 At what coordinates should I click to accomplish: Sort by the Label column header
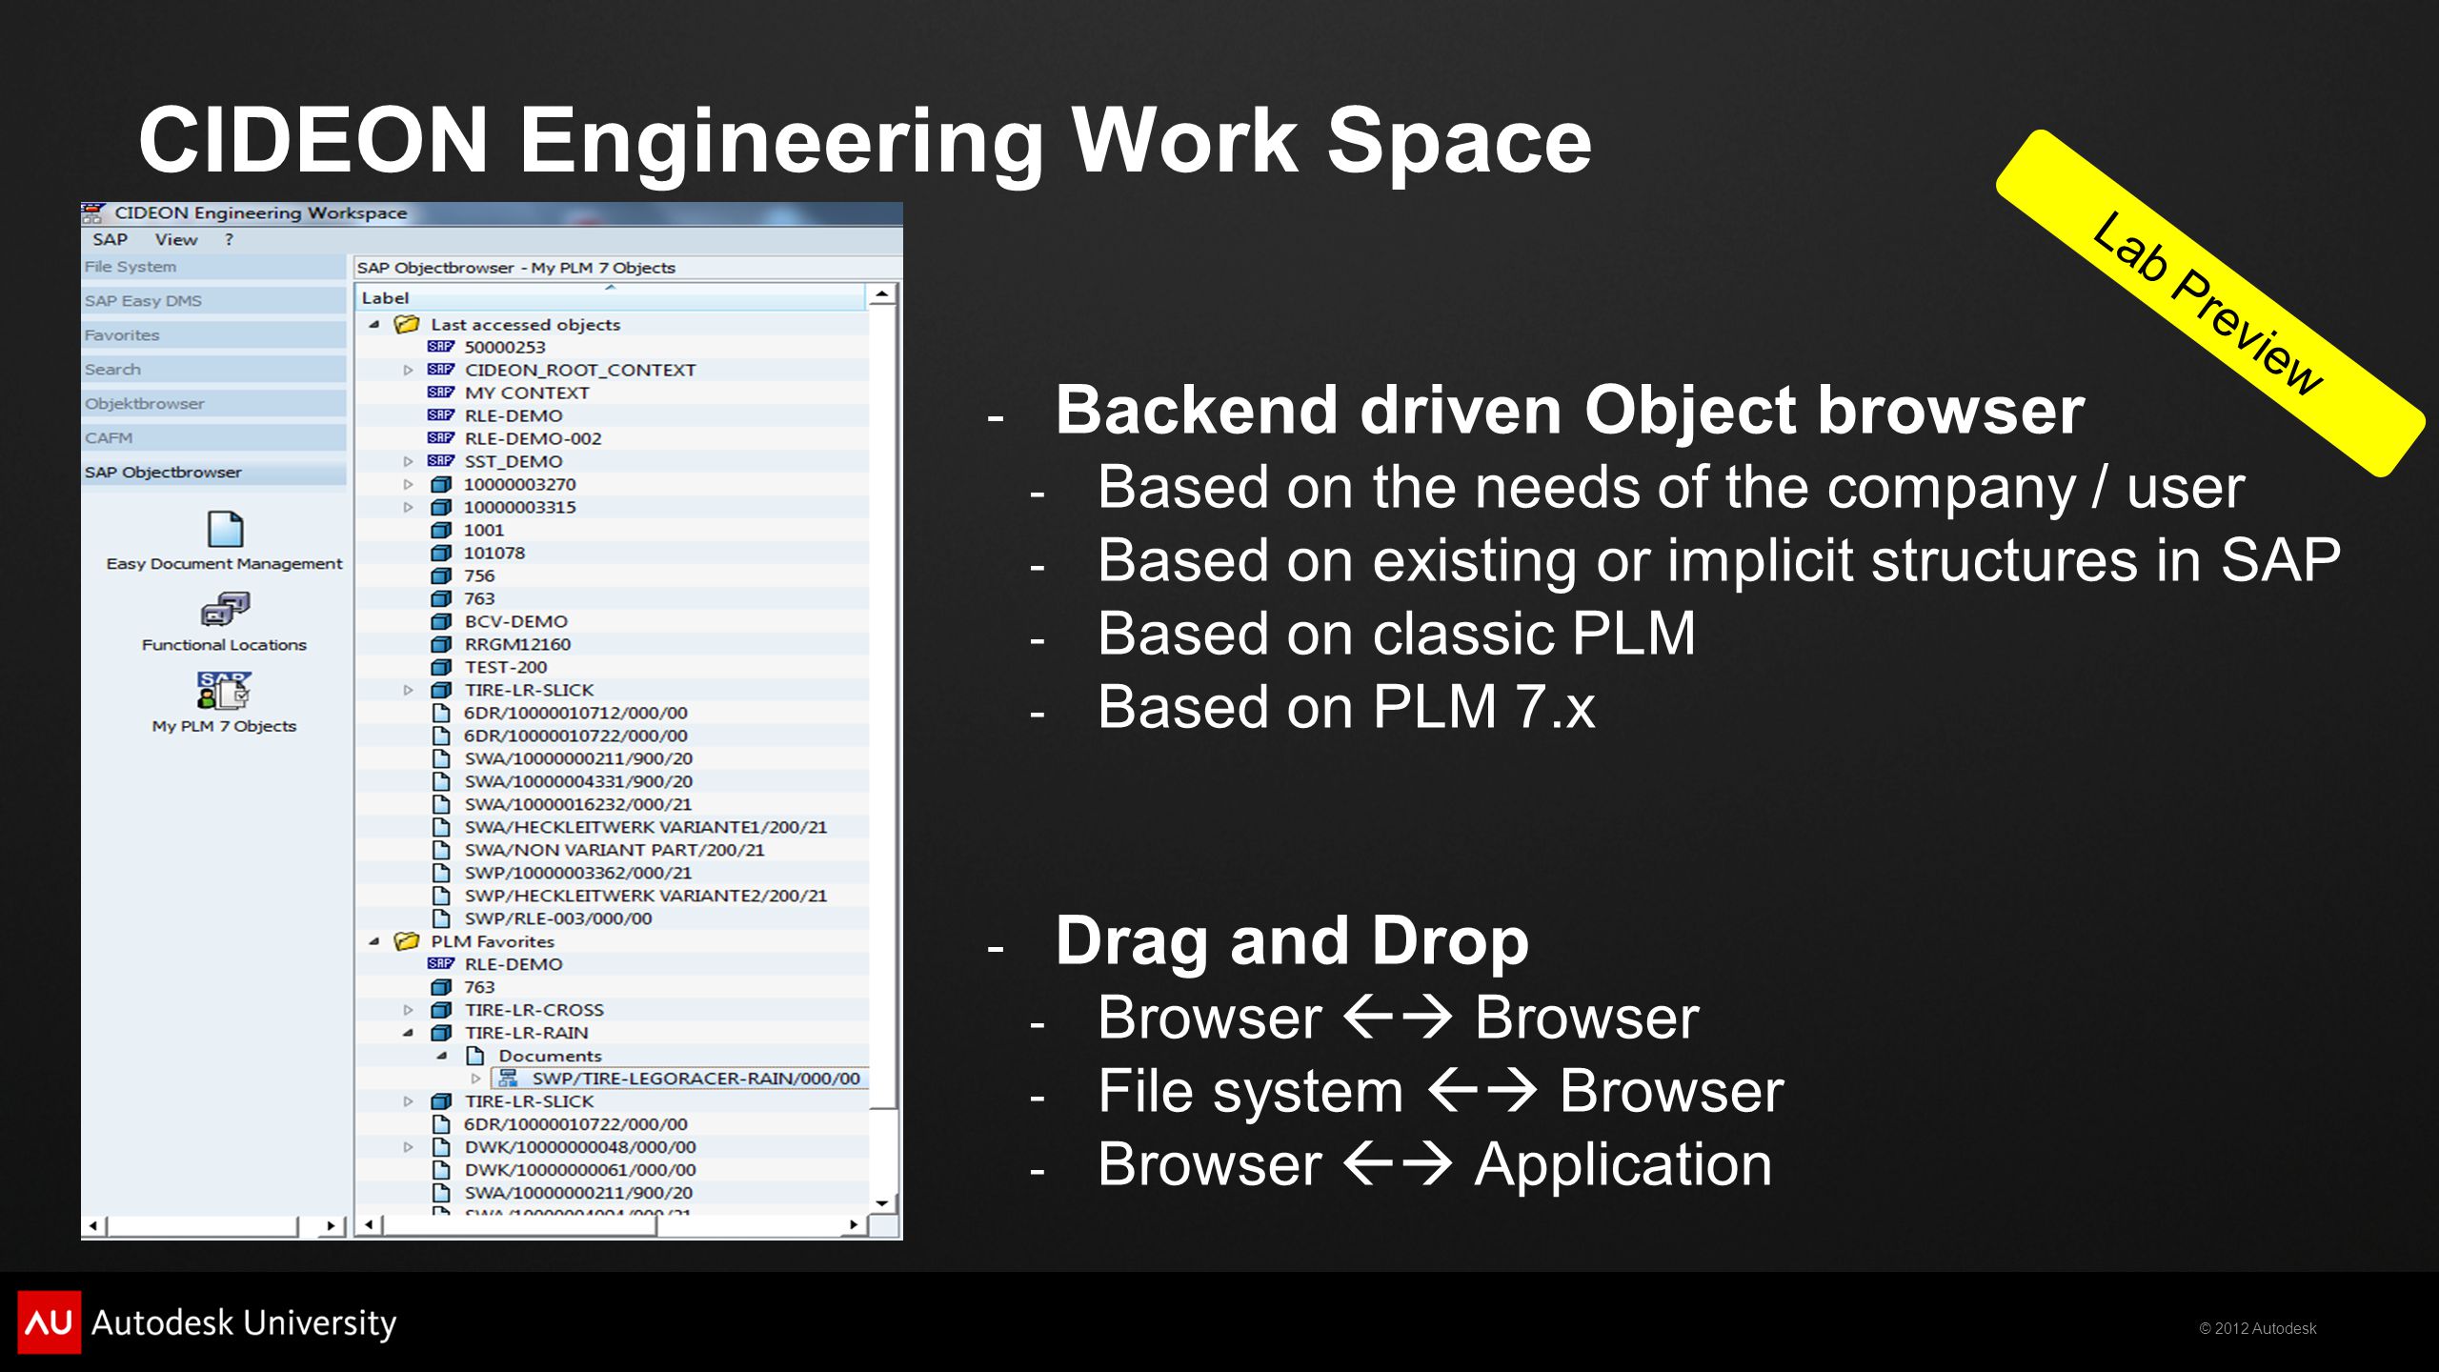611,298
